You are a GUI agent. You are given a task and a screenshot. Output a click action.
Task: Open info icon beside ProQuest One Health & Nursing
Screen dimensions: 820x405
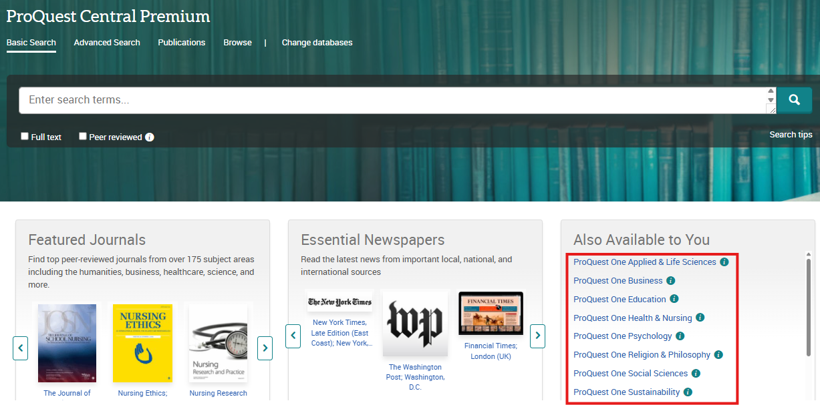[700, 318]
